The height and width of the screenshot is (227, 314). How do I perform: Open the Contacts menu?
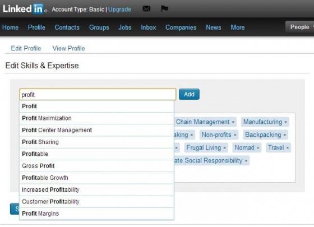click(67, 27)
